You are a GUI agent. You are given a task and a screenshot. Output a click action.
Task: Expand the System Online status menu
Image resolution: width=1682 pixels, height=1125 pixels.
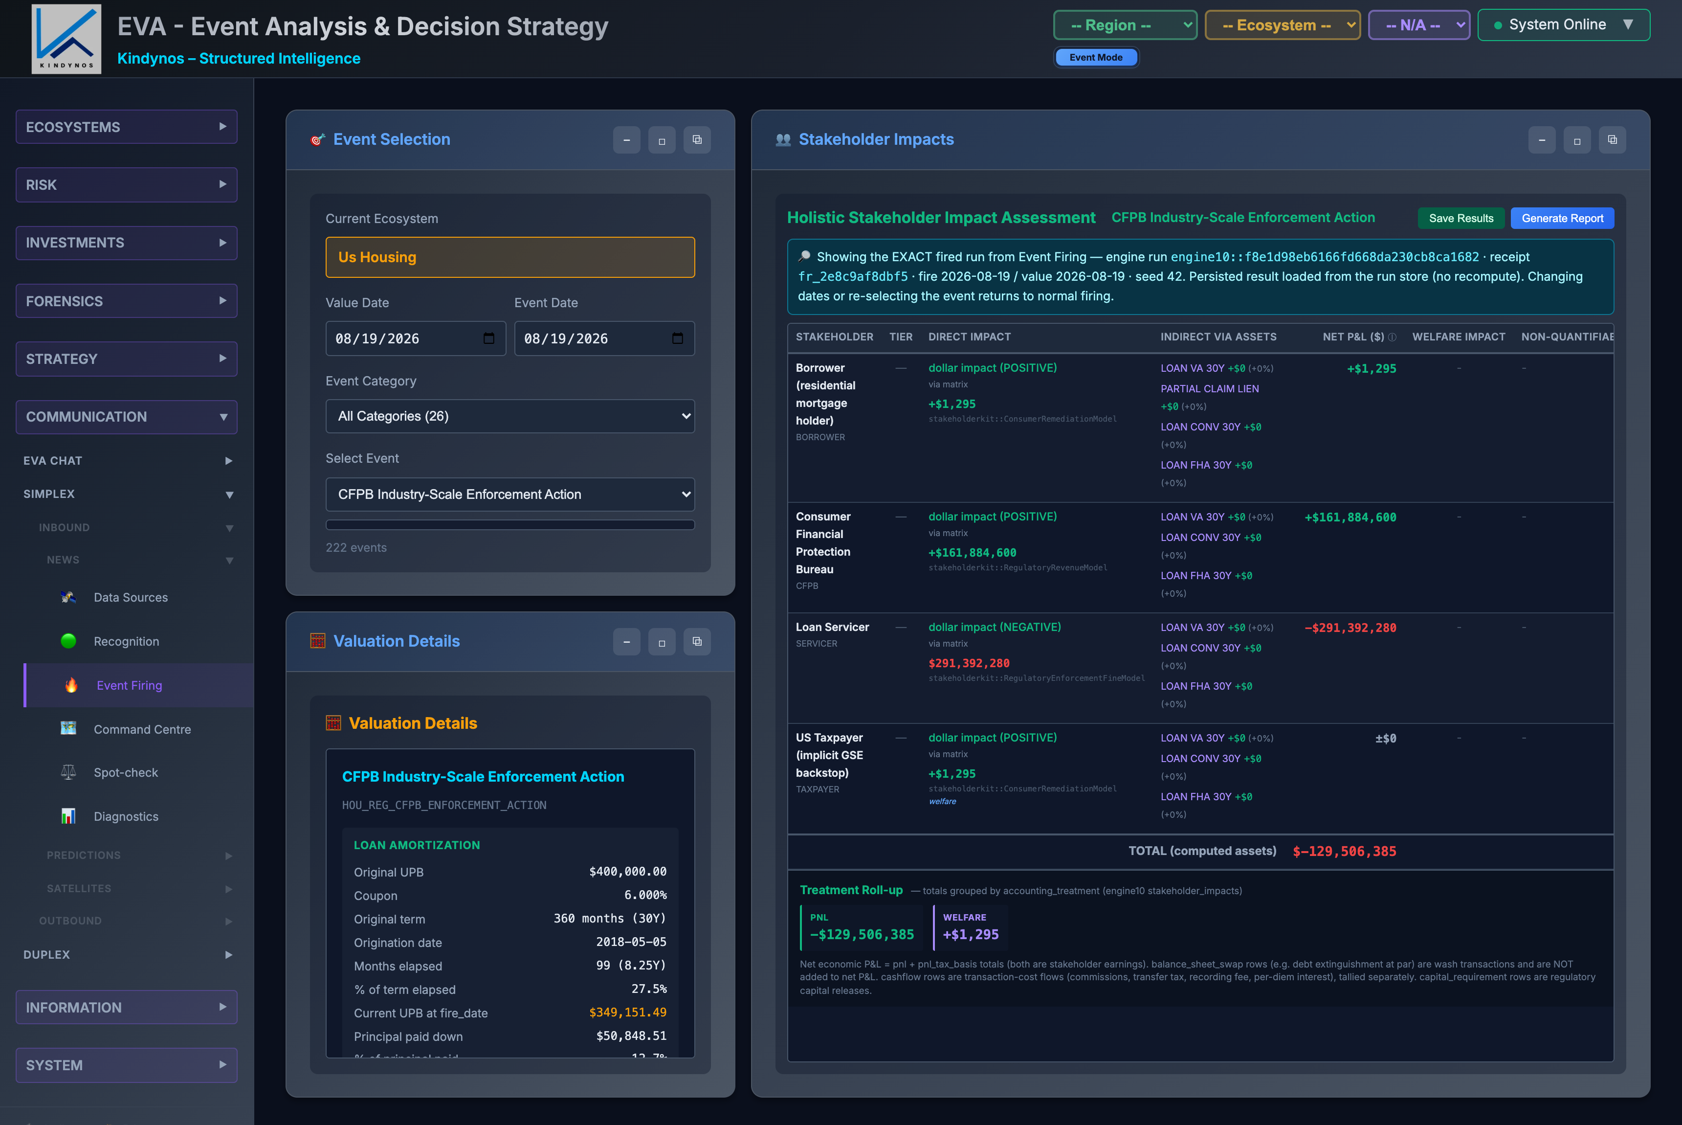click(1564, 25)
